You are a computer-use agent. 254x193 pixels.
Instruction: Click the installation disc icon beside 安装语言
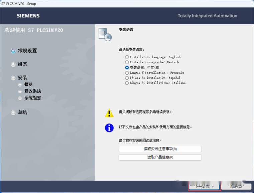[x=105, y=34]
